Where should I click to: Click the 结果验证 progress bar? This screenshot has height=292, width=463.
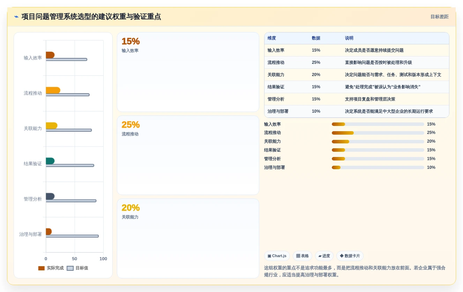pos(378,150)
